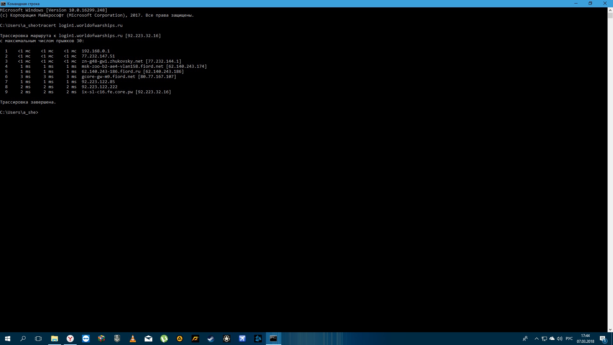Switch input language РУС indicator
The height and width of the screenshot is (345, 613).
pos(569,339)
